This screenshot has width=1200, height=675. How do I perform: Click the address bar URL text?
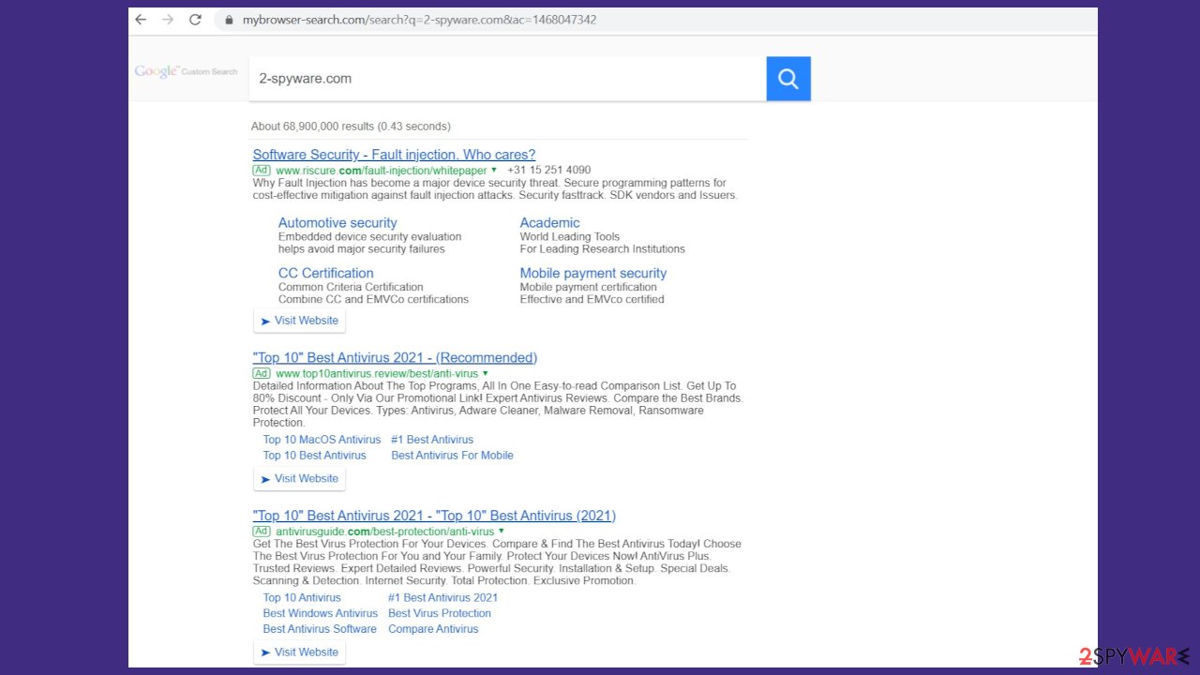point(419,20)
